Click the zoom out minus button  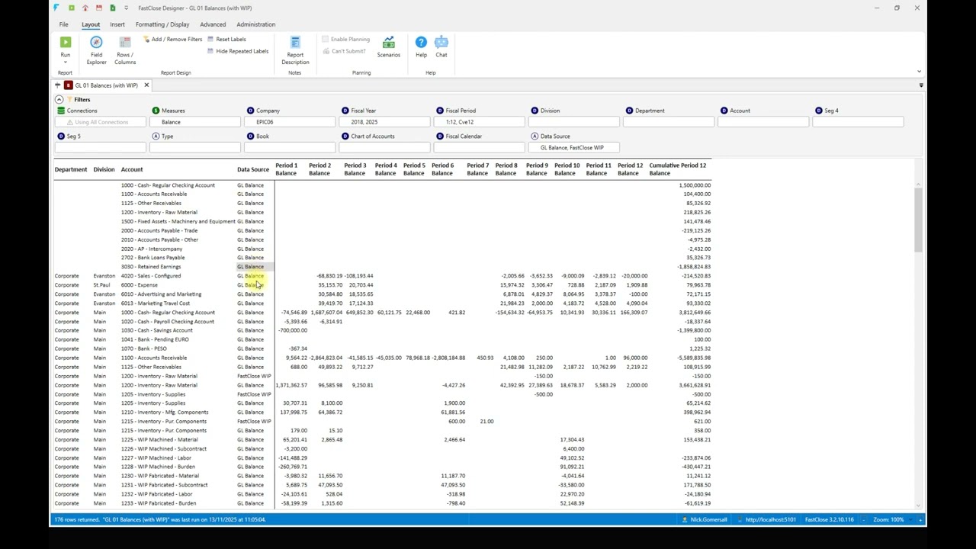click(864, 520)
